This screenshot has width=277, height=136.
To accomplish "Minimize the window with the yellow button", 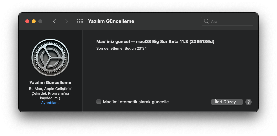I will [34, 21].
